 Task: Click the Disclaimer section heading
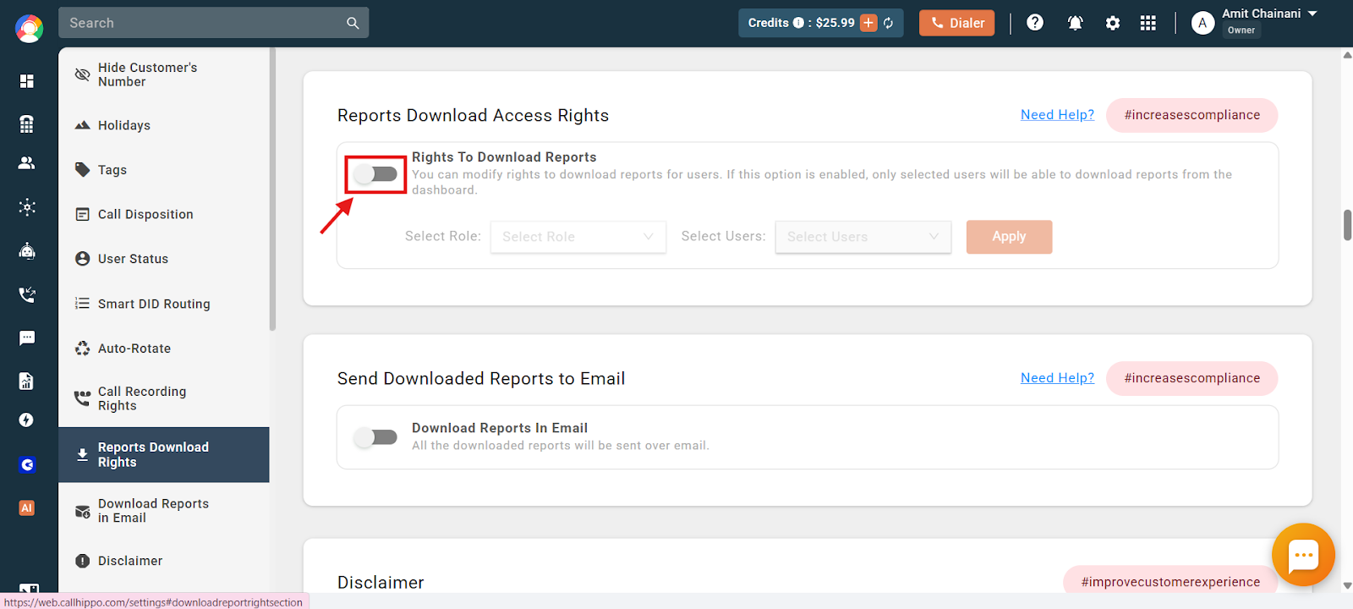(381, 583)
